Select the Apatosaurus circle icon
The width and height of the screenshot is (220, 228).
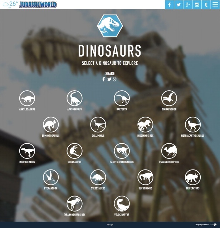point(74,98)
